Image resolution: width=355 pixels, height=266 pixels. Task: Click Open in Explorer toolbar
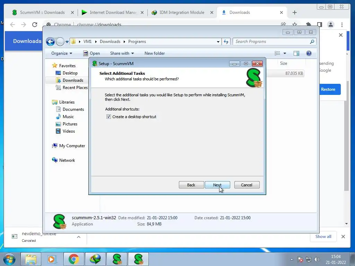pyautogui.click(x=92, y=53)
